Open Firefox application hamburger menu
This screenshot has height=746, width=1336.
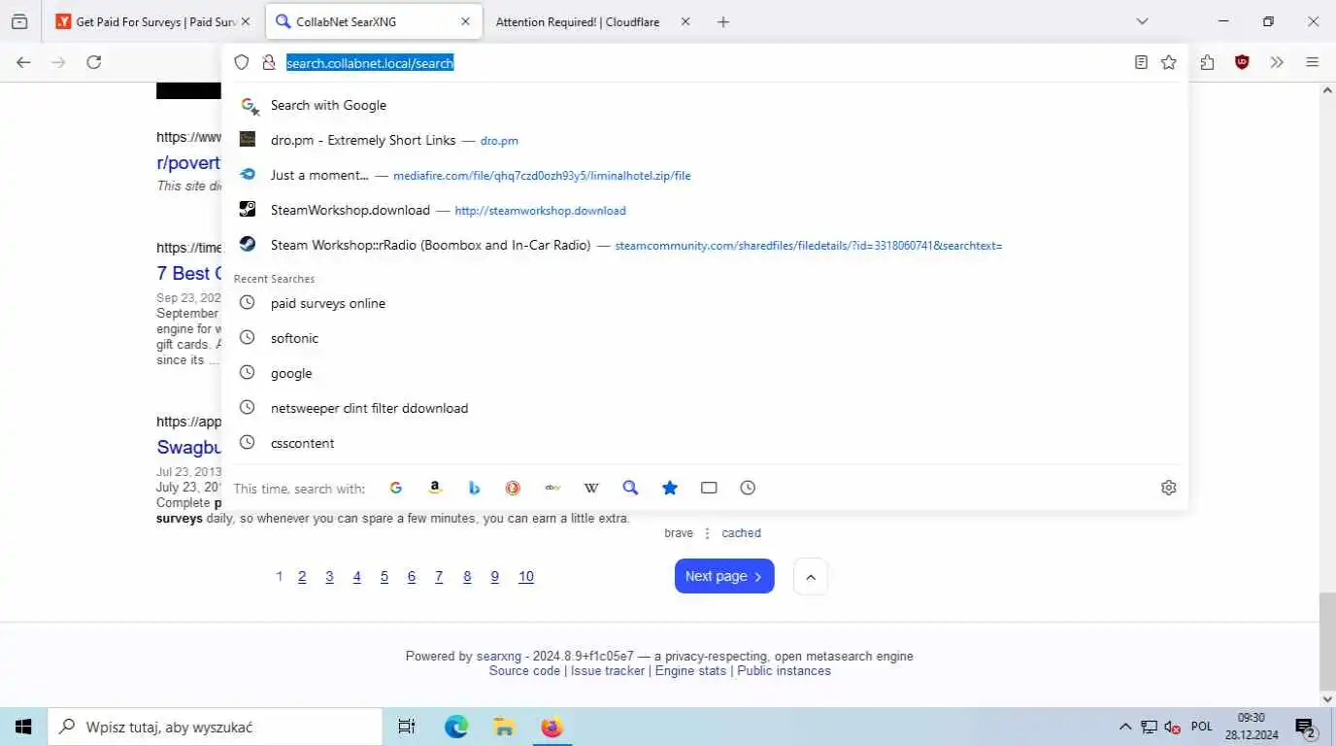point(1312,62)
